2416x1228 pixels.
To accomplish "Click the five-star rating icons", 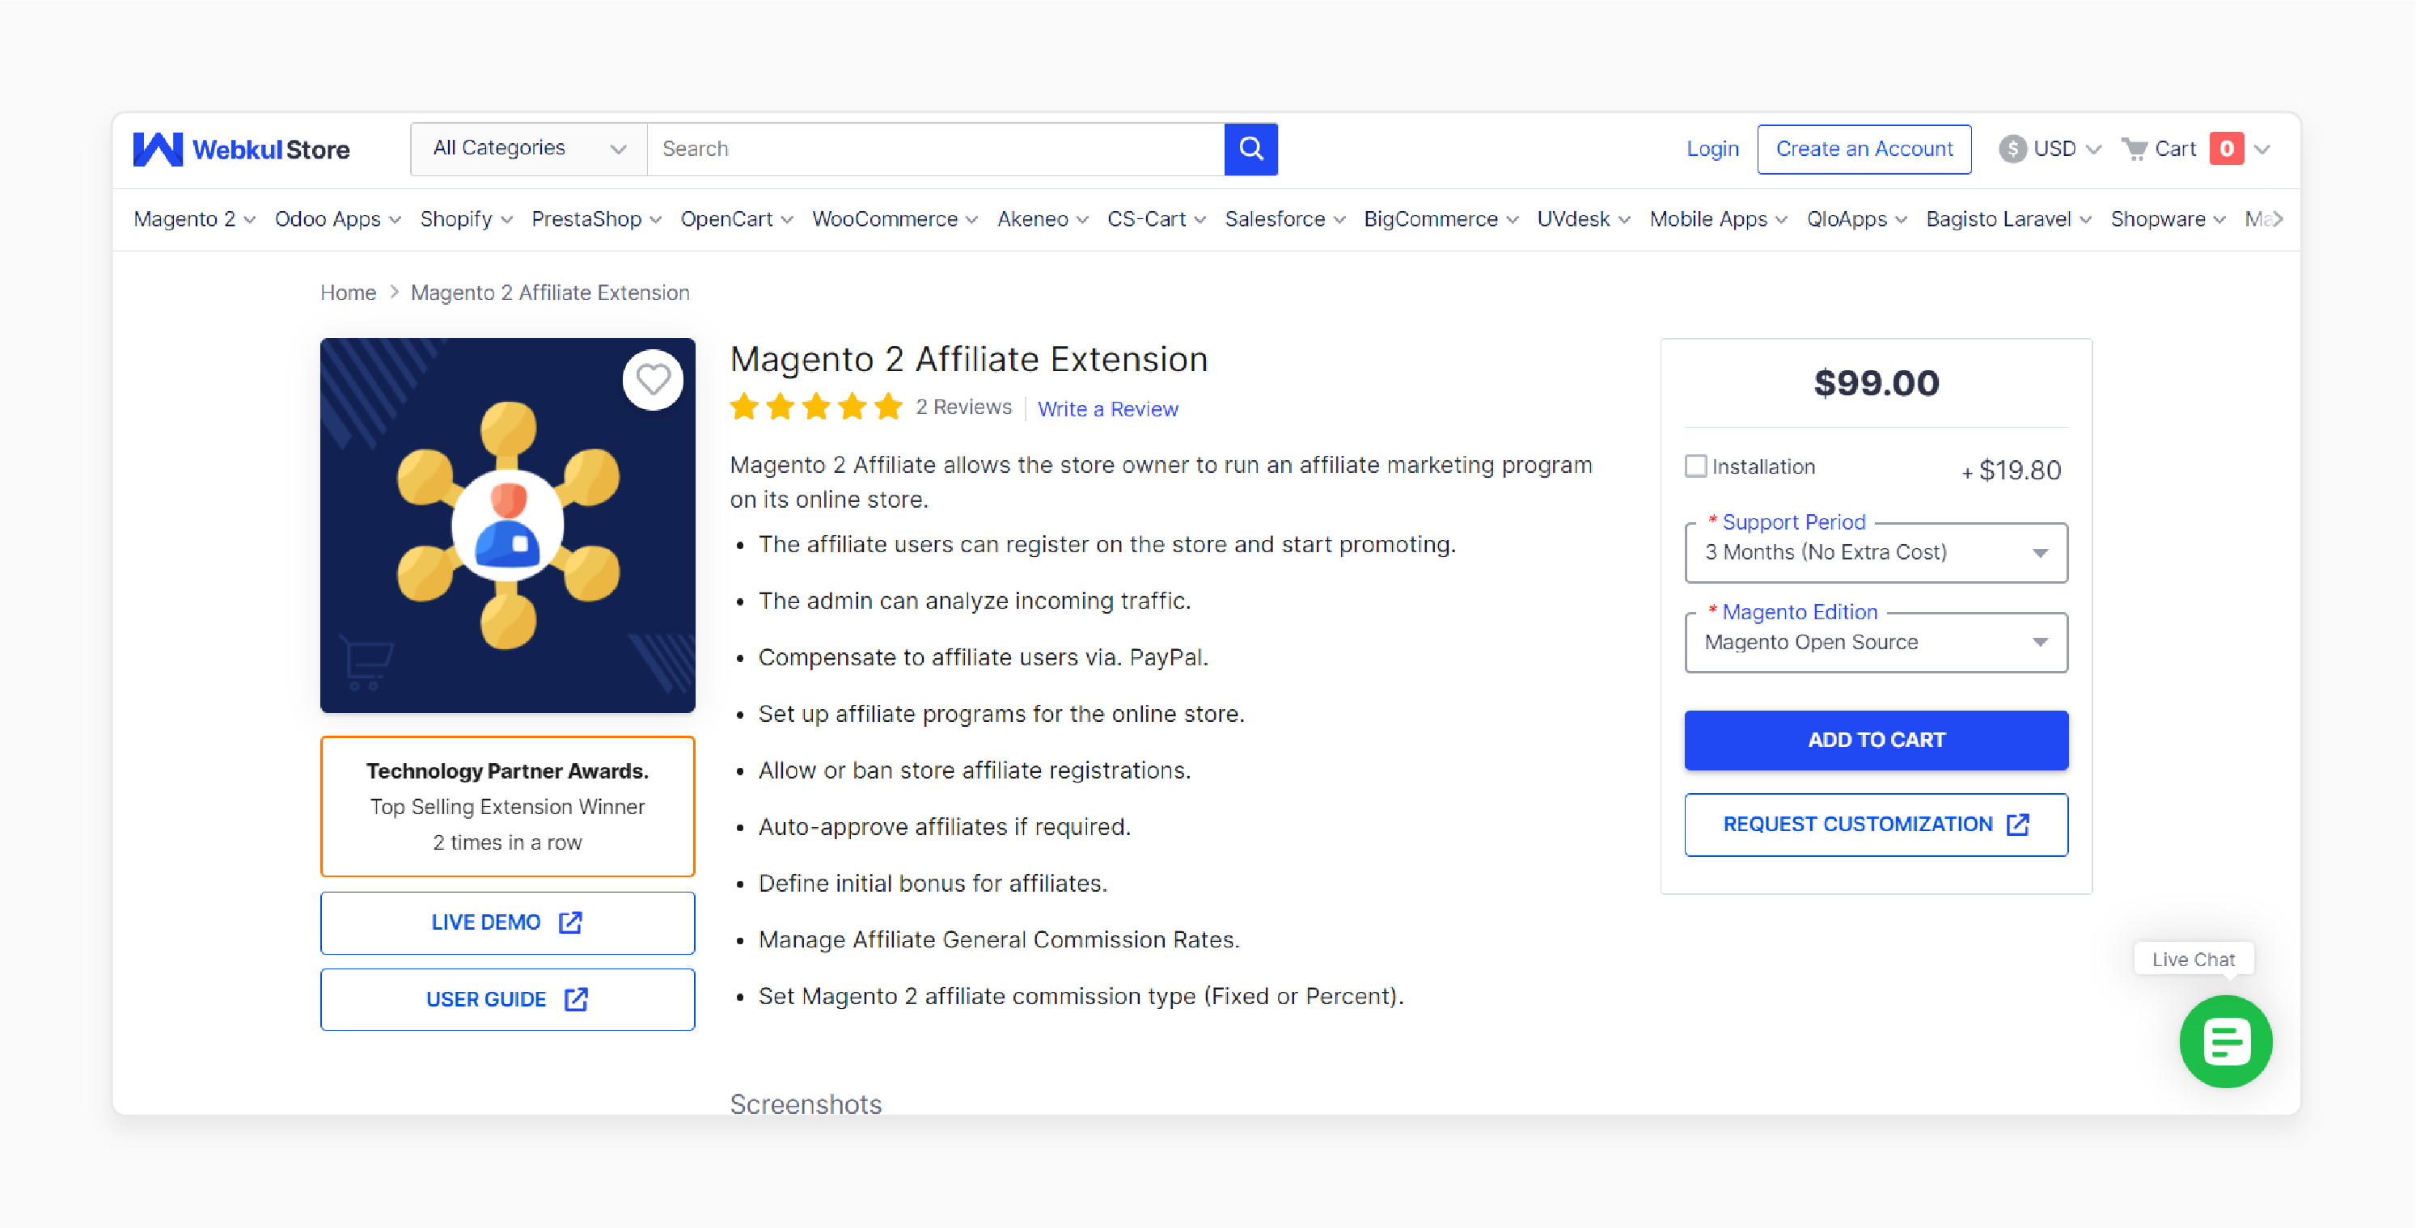I will (815, 407).
